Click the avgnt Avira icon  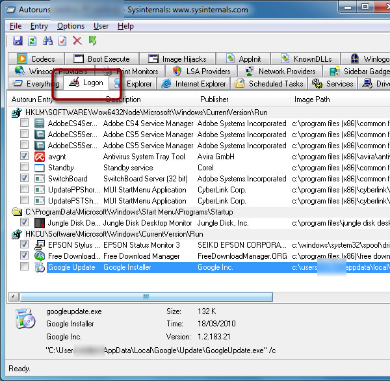tap(40, 157)
